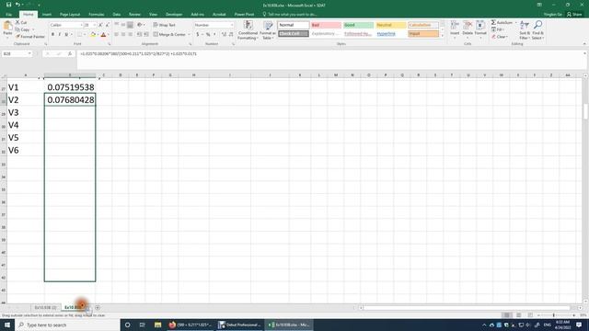589x331 pixels.
Task: Click the Clear eraser command
Action: click(500, 37)
